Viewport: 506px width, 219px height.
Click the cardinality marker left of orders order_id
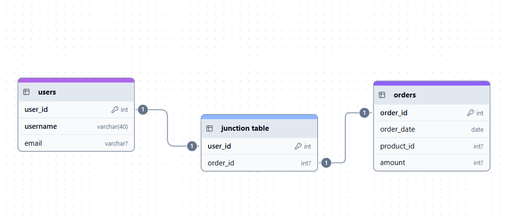point(365,113)
